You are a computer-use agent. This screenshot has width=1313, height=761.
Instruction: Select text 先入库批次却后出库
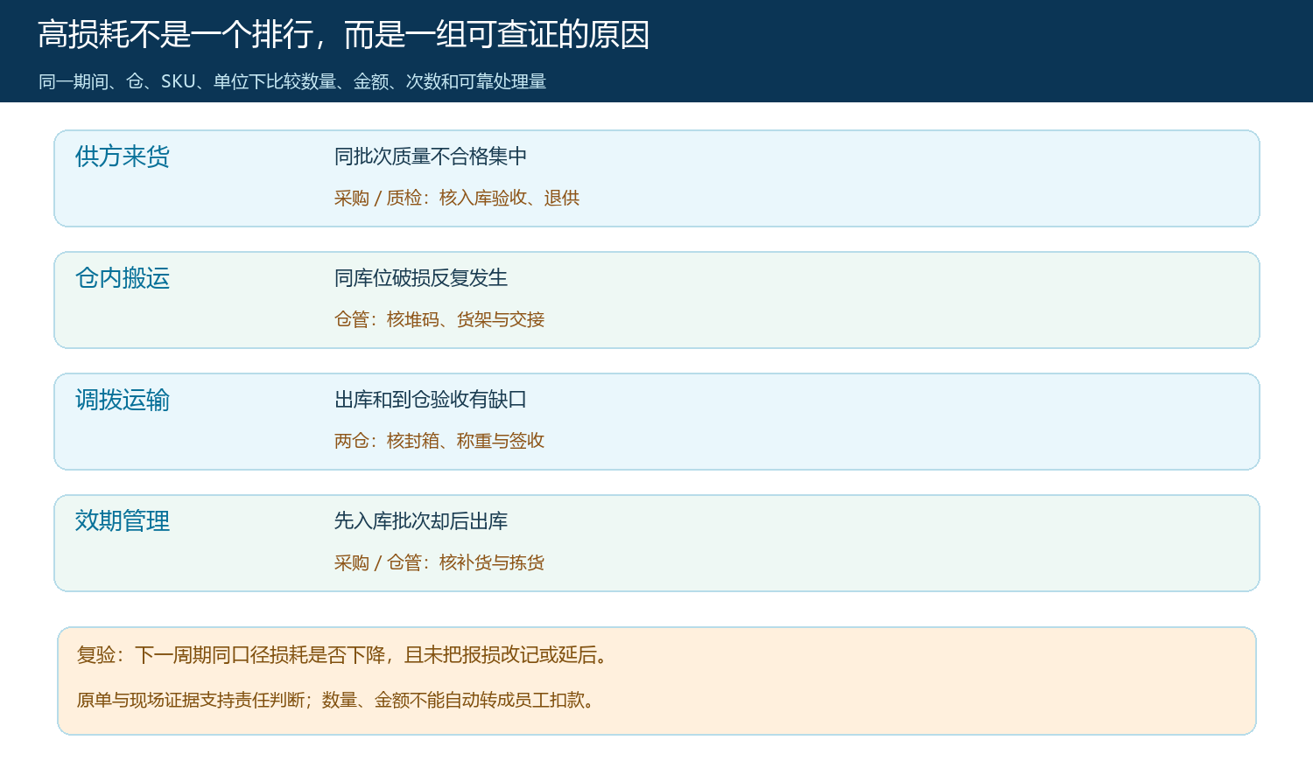[x=421, y=521]
